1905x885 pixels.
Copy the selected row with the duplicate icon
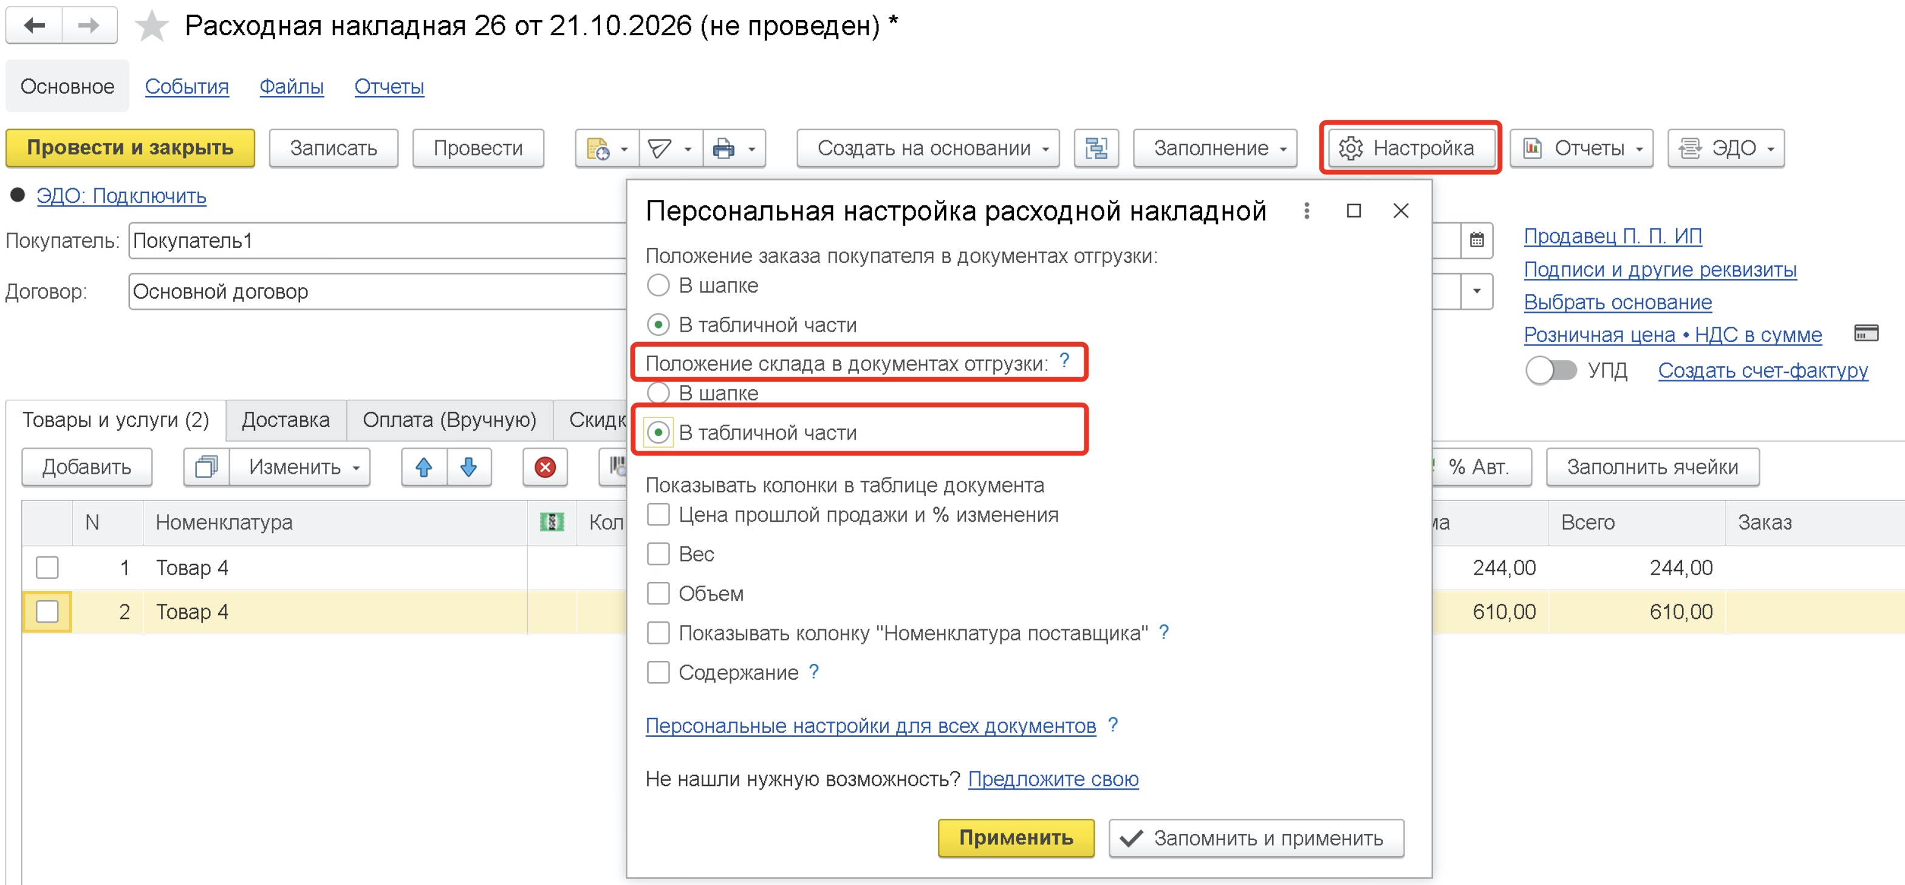[x=207, y=467]
